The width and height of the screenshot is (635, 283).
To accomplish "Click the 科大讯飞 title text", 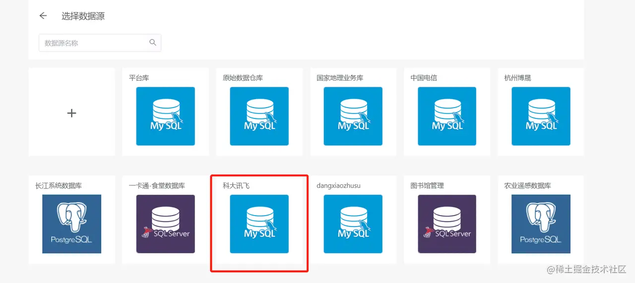I will coord(236,186).
